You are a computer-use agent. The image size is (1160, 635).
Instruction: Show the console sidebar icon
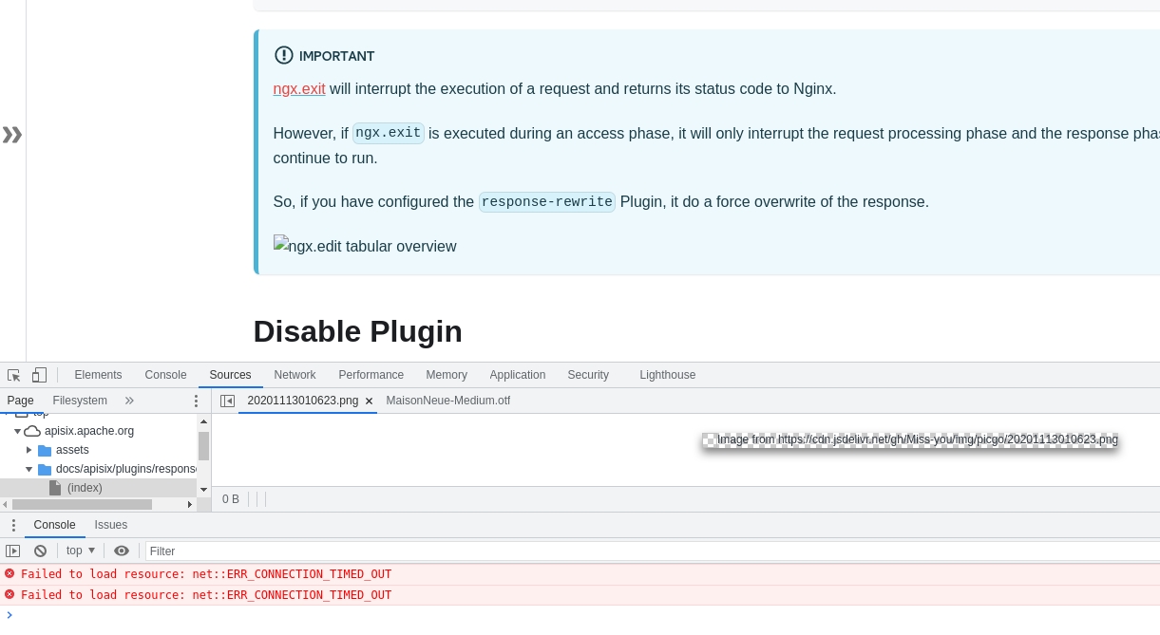click(x=12, y=551)
